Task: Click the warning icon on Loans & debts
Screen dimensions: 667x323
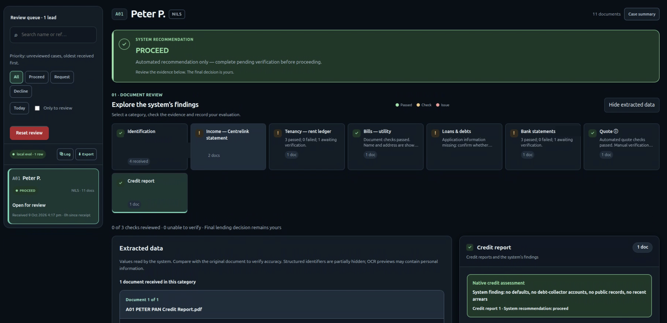Action: click(x=435, y=133)
